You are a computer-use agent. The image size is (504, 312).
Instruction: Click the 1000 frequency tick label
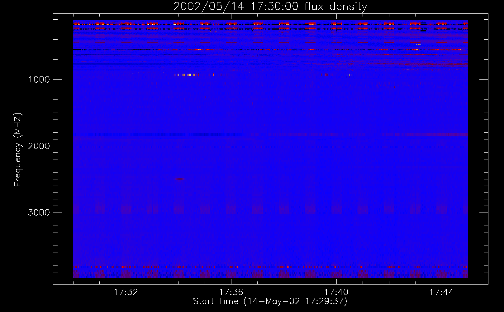(x=39, y=80)
